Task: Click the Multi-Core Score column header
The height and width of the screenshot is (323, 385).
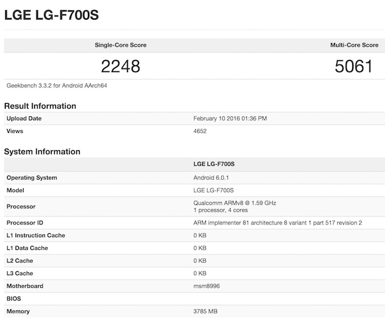Action: pyautogui.click(x=354, y=45)
